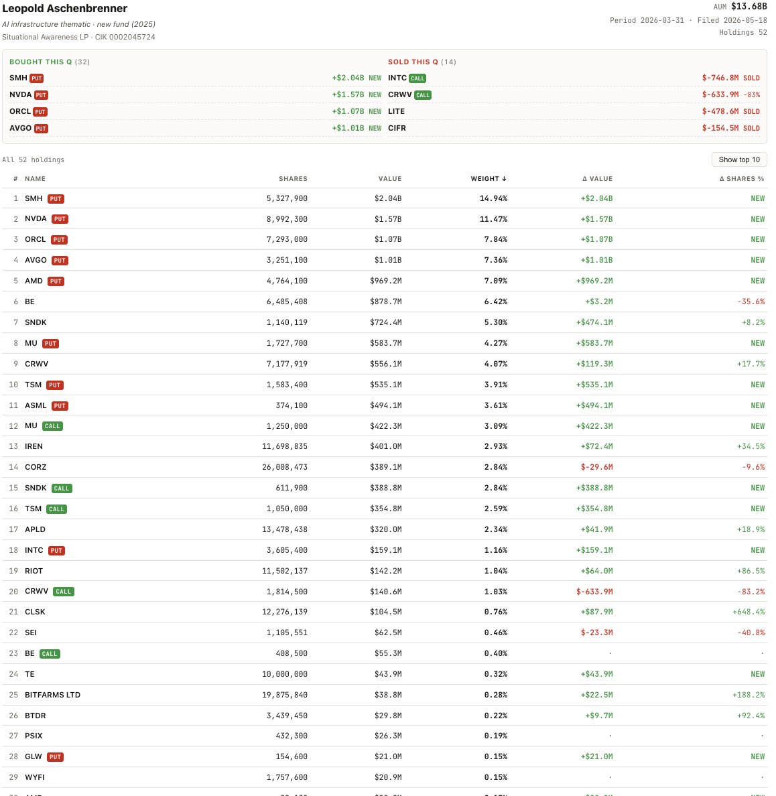776x796 pixels.
Task: Click the SHARES column header
Action: tap(293, 179)
